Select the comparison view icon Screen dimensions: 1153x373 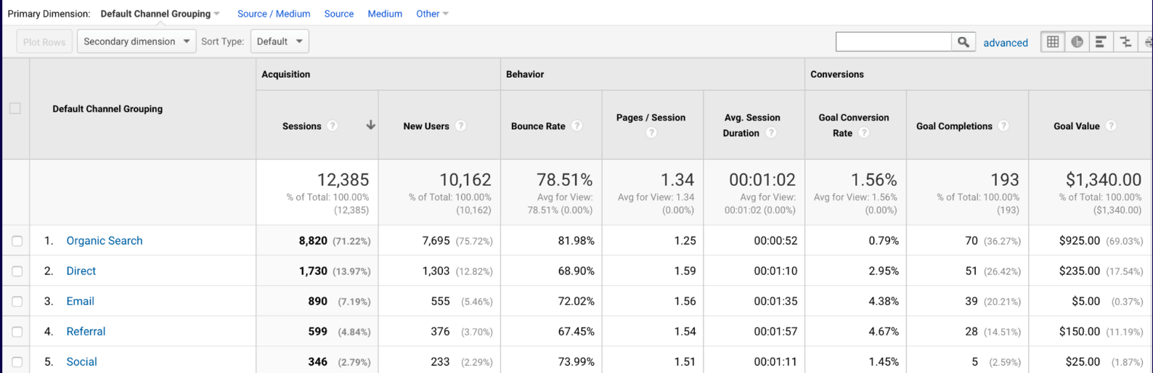pyautogui.click(x=1125, y=42)
